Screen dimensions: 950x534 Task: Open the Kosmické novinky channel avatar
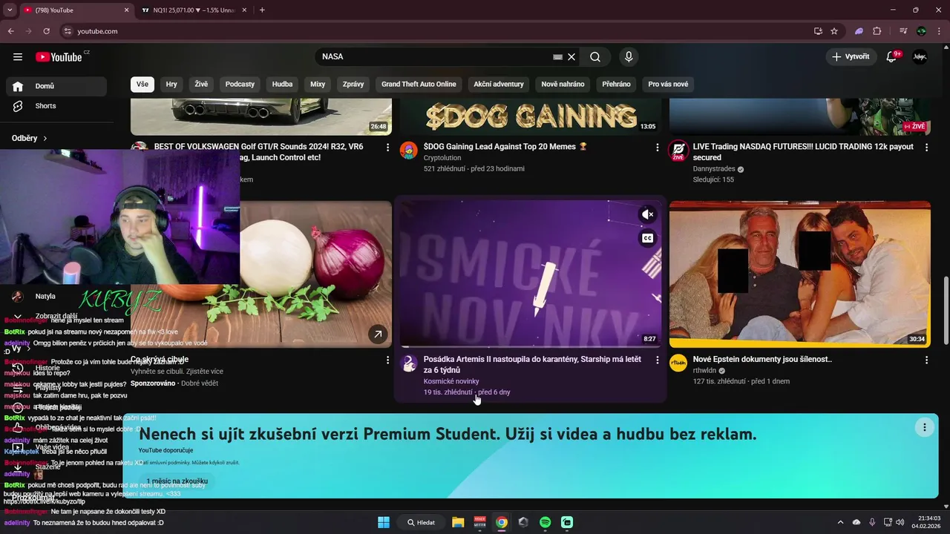408,363
